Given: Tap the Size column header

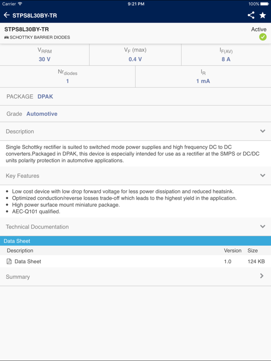Looking at the screenshot, I should coord(253,251).
